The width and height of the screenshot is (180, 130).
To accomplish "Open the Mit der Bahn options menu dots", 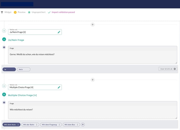I will 37,125.
